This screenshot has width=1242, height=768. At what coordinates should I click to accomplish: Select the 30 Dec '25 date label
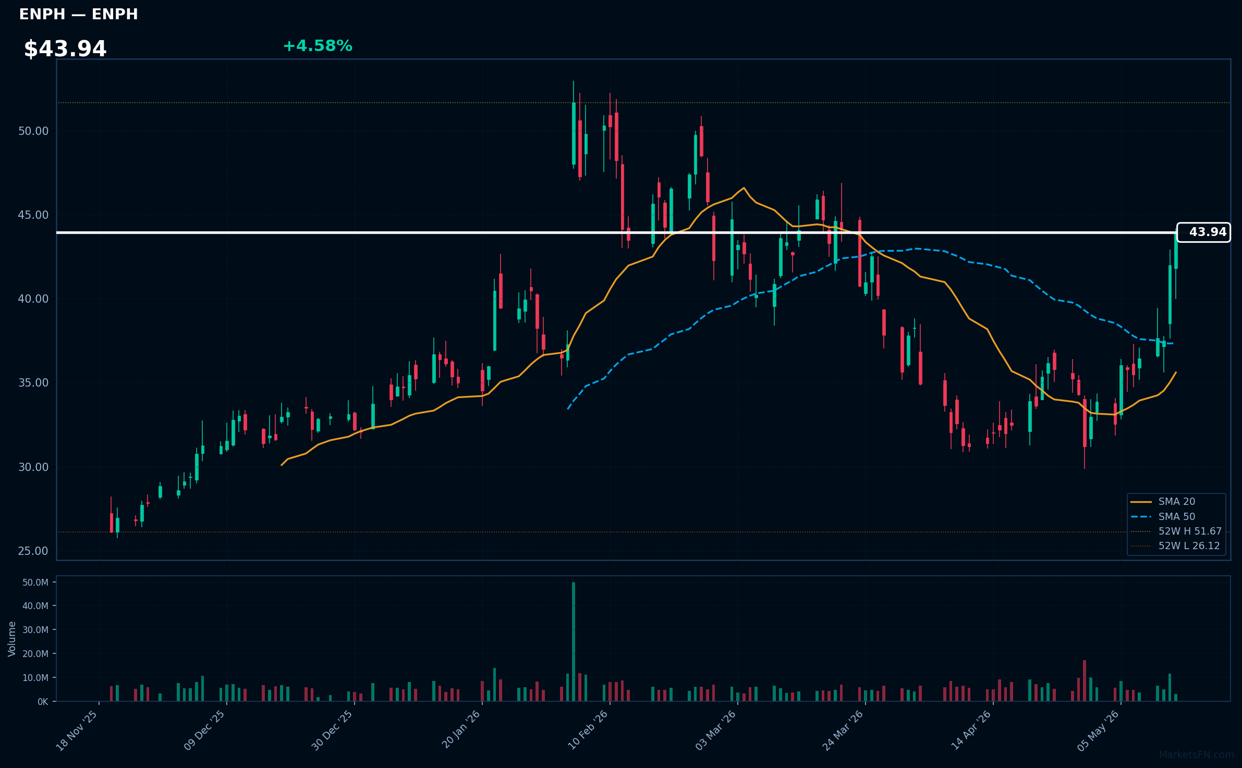(332, 730)
